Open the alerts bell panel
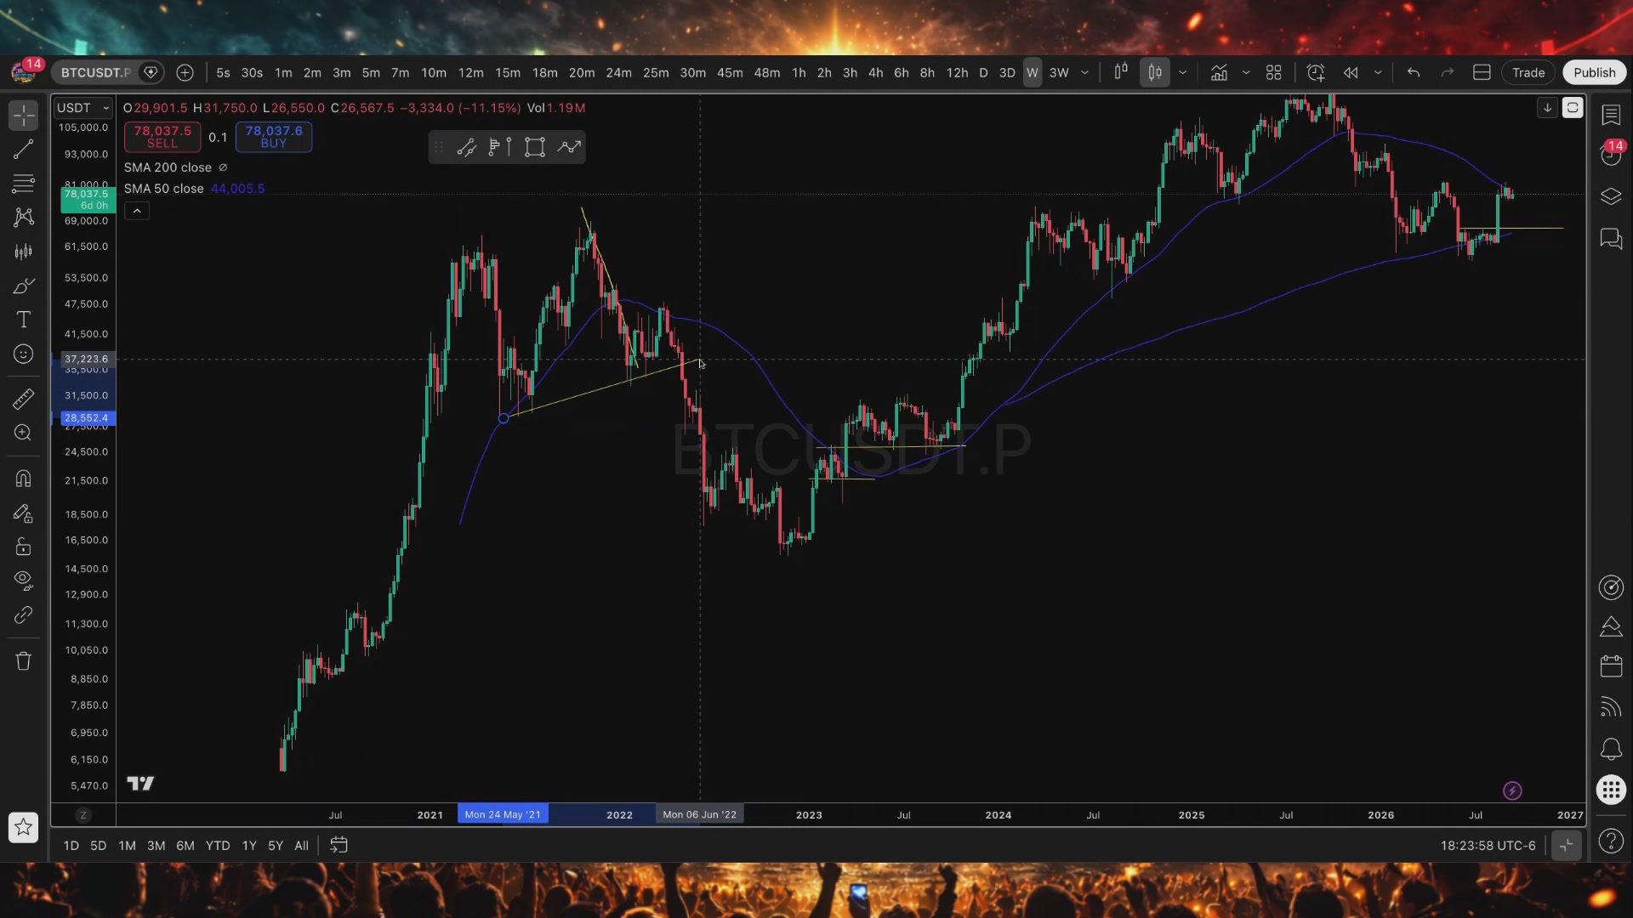 (x=1611, y=749)
